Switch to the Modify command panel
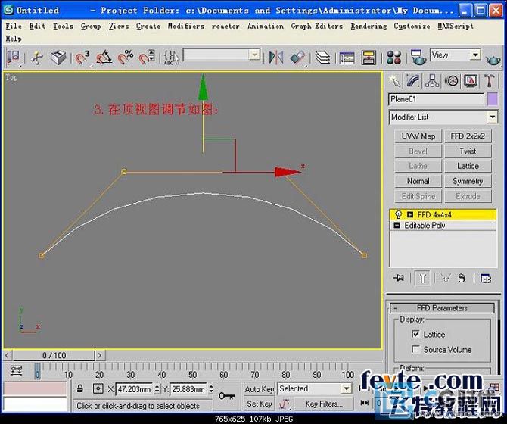The image size is (507, 424). [x=413, y=80]
